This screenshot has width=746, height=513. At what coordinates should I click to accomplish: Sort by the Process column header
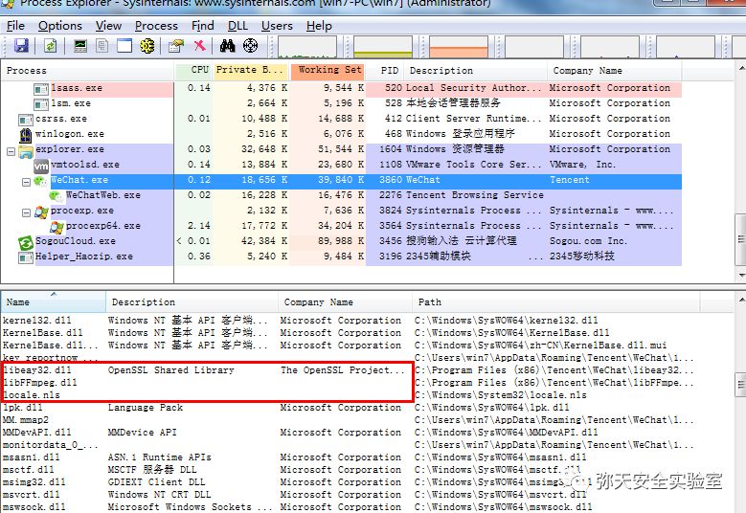[x=87, y=71]
